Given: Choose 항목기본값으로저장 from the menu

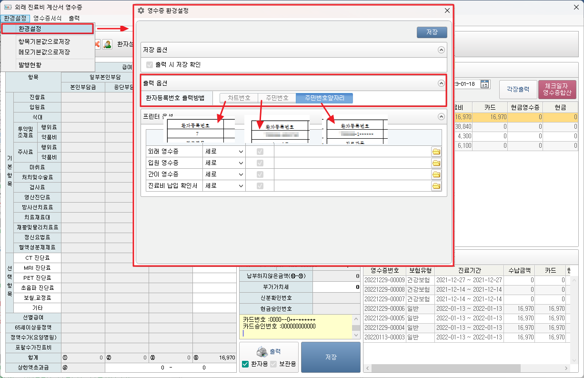Looking at the screenshot, I should coord(44,41).
